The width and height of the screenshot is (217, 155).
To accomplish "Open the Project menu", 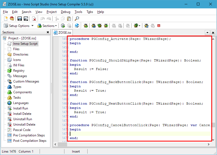I will tap(51, 12).
